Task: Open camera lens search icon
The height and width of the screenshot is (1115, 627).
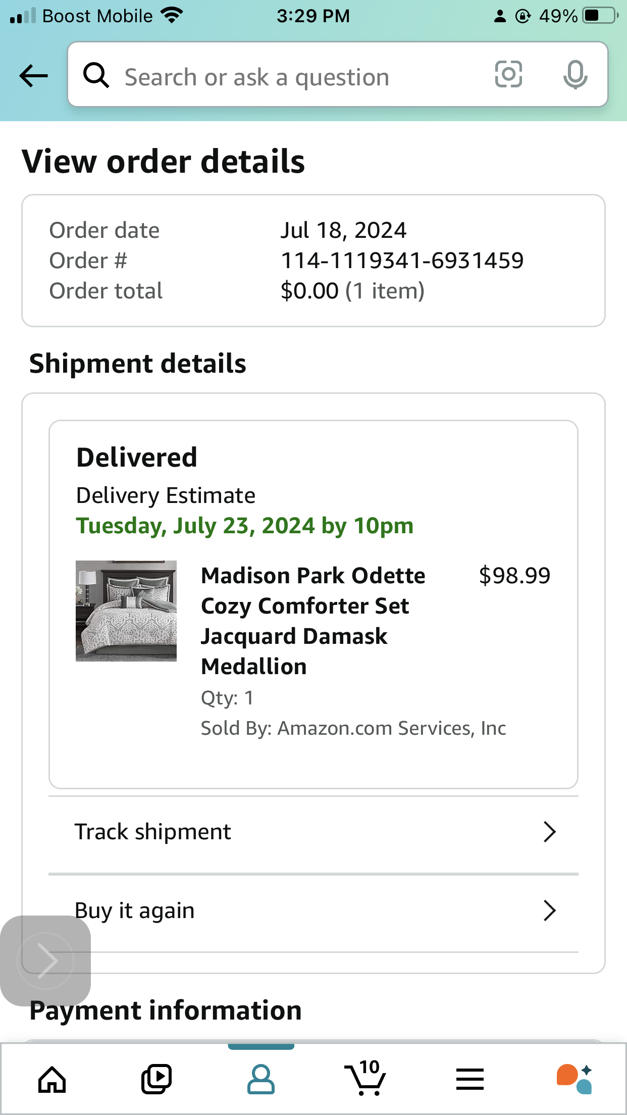Action: [x=508, y=74]
